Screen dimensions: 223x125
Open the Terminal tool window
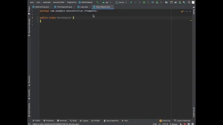tap(62, 120)
